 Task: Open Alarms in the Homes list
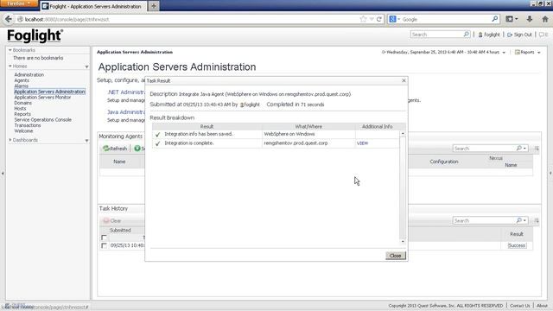point(21,86)
